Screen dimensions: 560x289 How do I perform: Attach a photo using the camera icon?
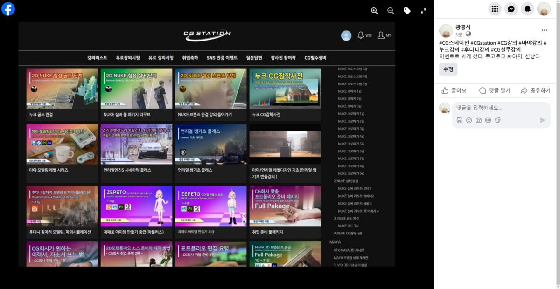478,120
